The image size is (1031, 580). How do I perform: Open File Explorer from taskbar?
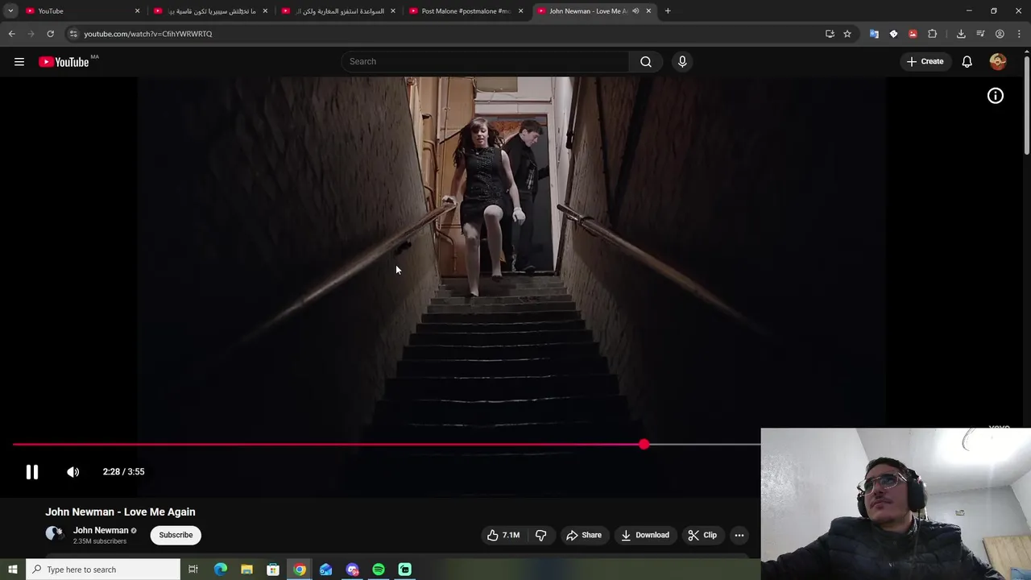pyautogui.click(x=246, y=570)
